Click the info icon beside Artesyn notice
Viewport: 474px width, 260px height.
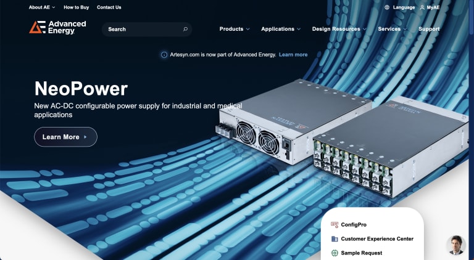(164, 55)
